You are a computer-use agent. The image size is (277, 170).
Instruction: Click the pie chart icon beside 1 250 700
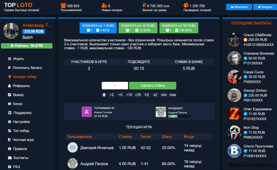point(186,5)
